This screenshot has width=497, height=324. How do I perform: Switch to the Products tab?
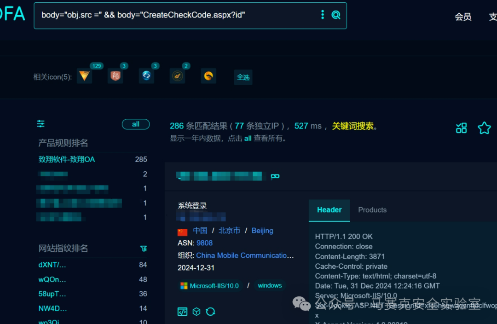[x=372, y=210]
